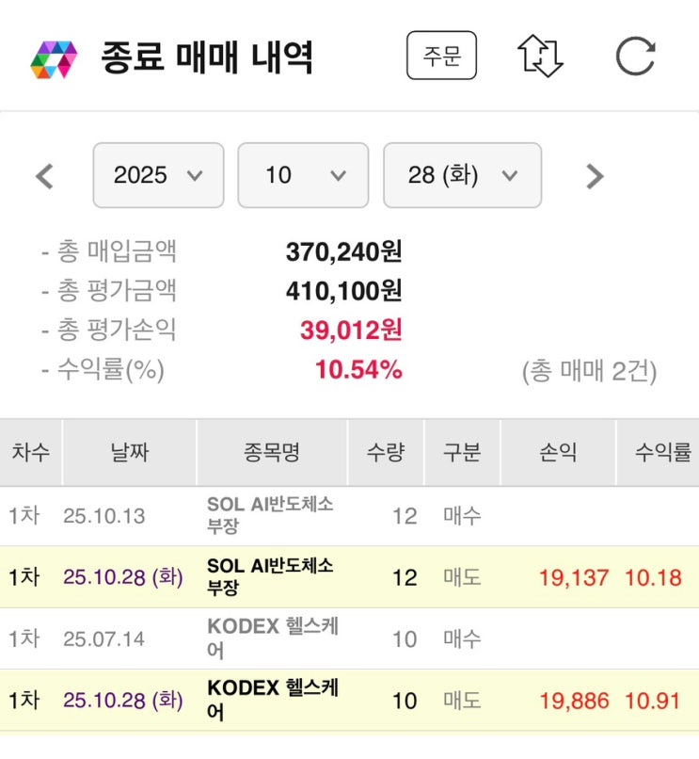
Task: Click the 25.10.28 (화) date of SOL row
Action: click(x=123, y=577)
